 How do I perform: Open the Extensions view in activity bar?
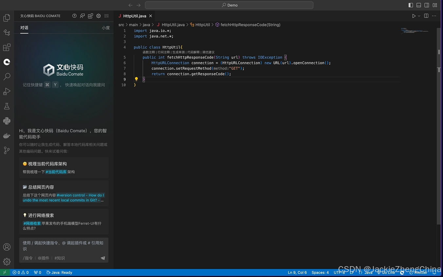(7, 47)
